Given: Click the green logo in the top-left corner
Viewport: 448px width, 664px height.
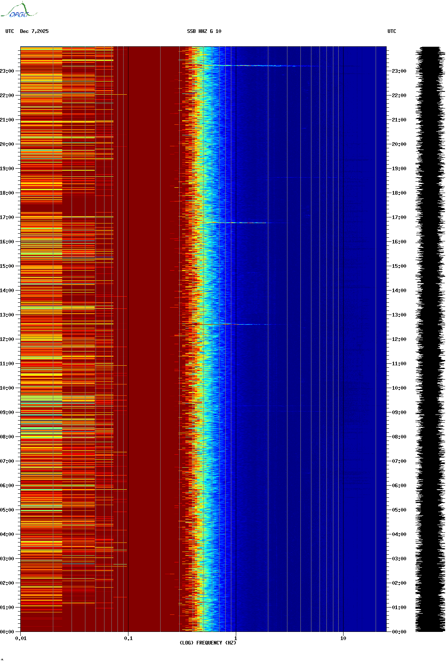Looking at the screenshot, I should click(x=19, y=11).
